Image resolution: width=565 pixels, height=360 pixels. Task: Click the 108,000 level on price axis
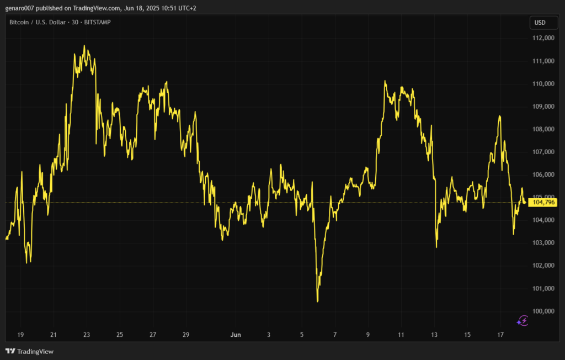[543, 129]
